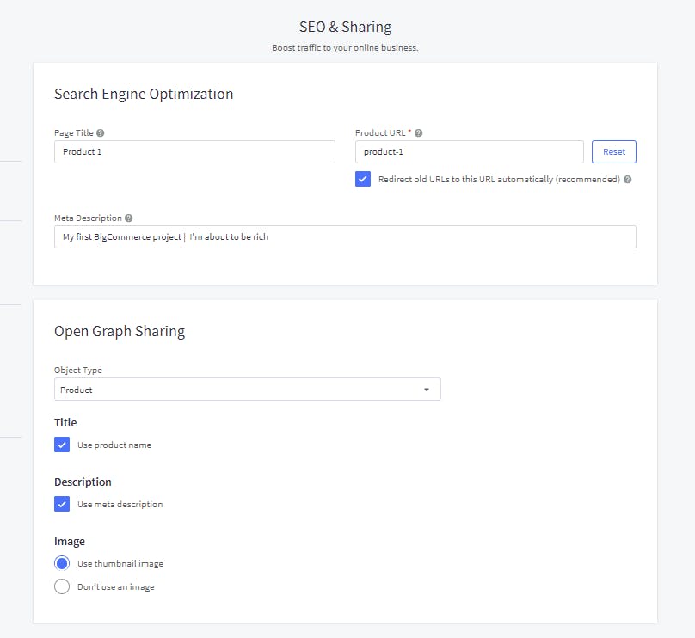Open the Object Type dropdown
Viewport: 695px width, 638px height.
tap(247, 389)
